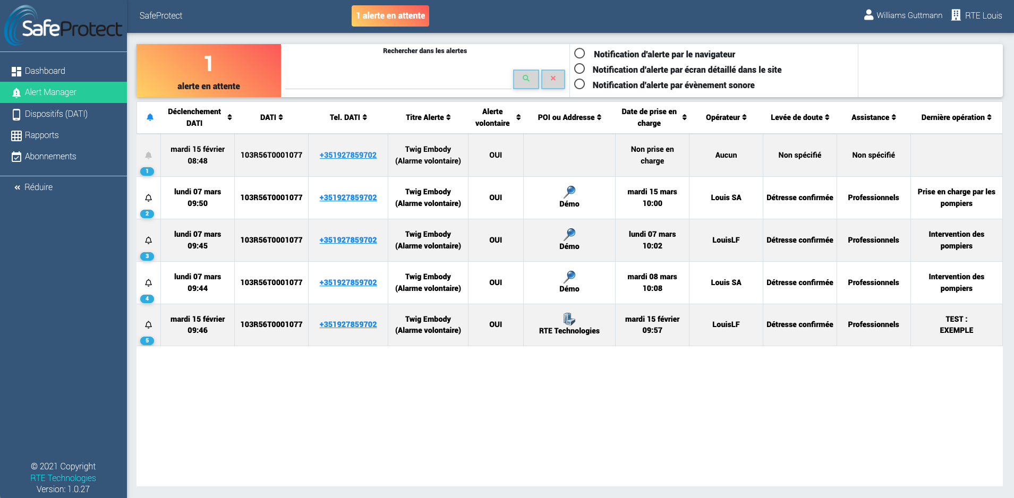This screenshot has width=1014, height=498.
Task: Click the SafeProtect logo
Action: (63, 25)
